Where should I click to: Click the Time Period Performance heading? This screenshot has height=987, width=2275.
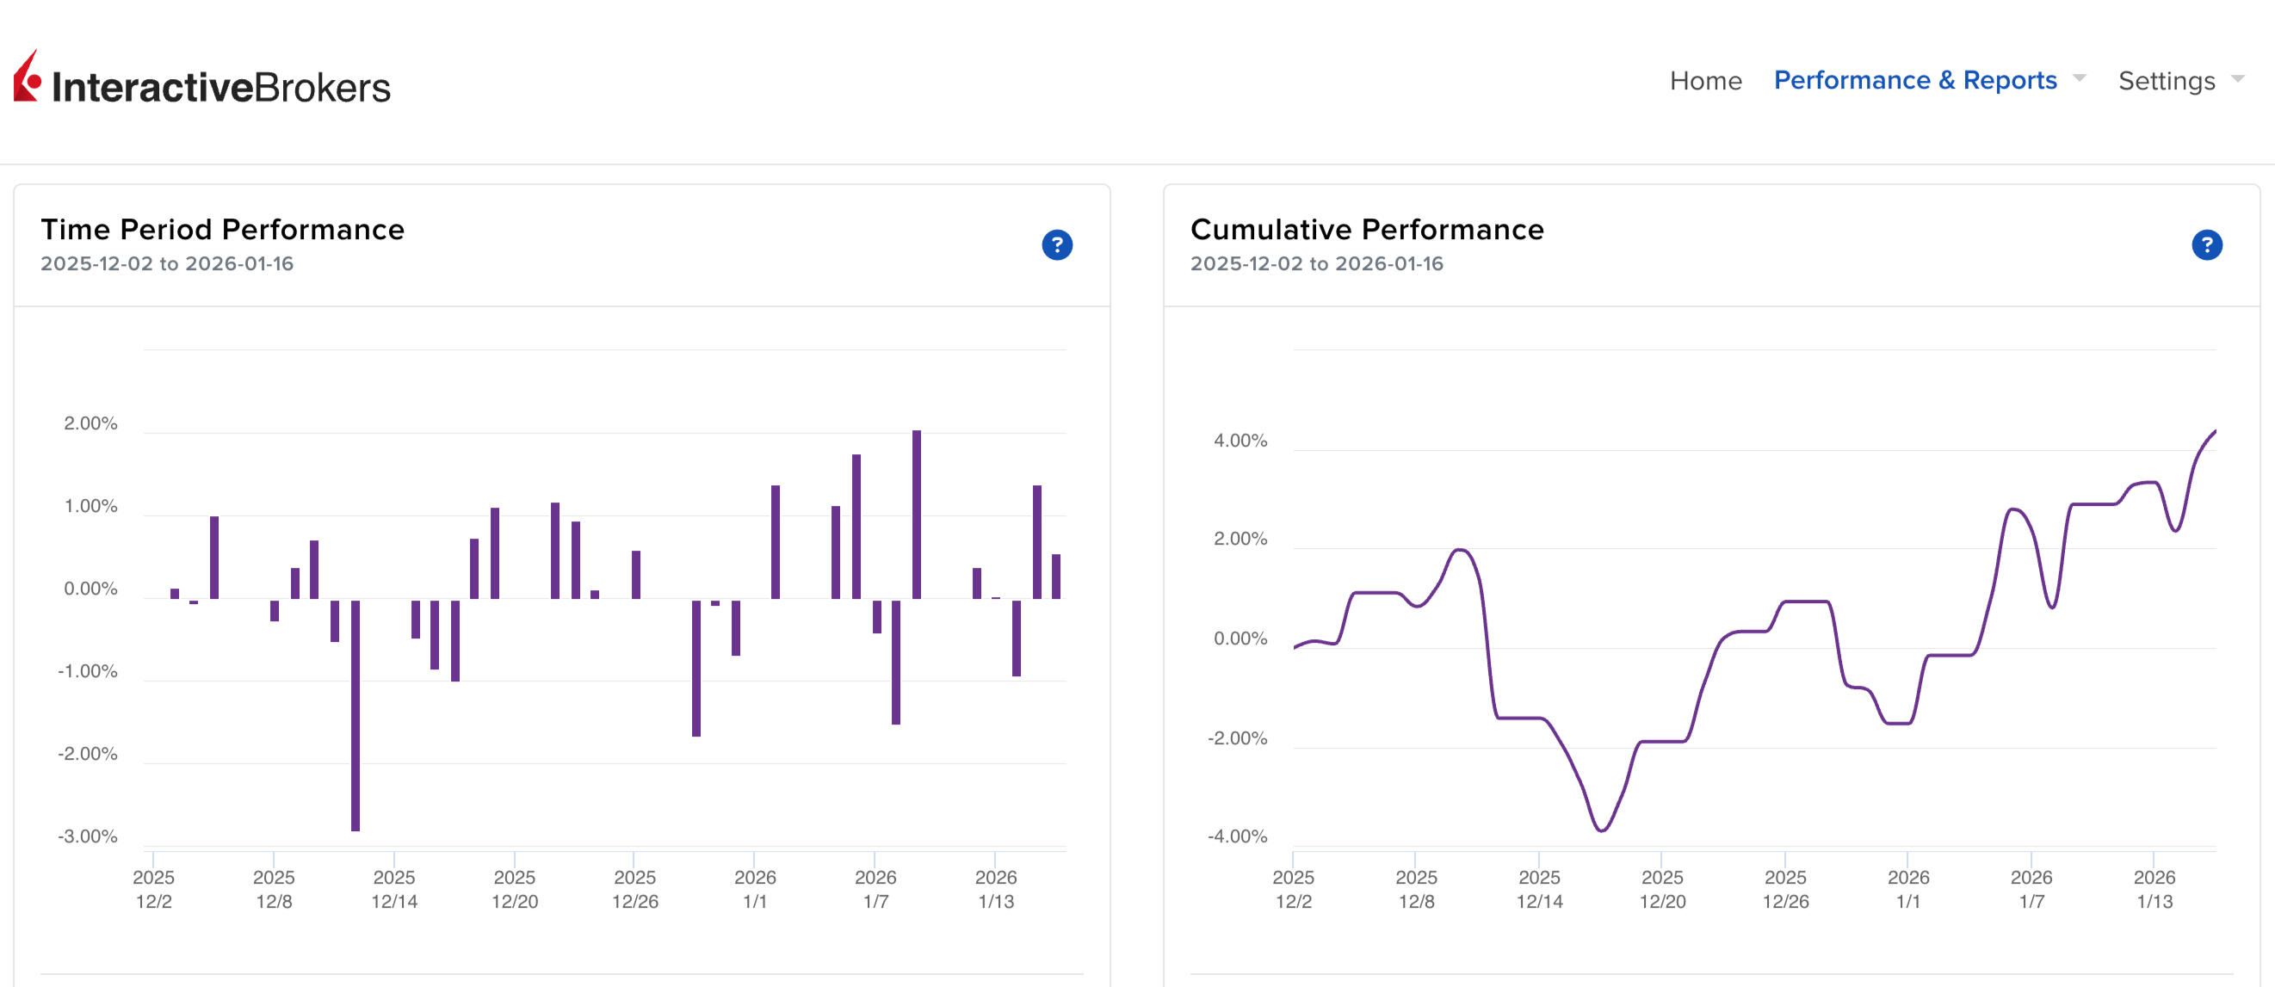tap(223, 230)
